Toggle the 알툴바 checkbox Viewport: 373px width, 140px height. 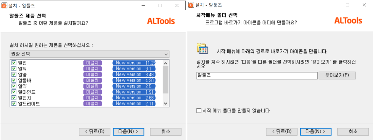click(14, 80)
